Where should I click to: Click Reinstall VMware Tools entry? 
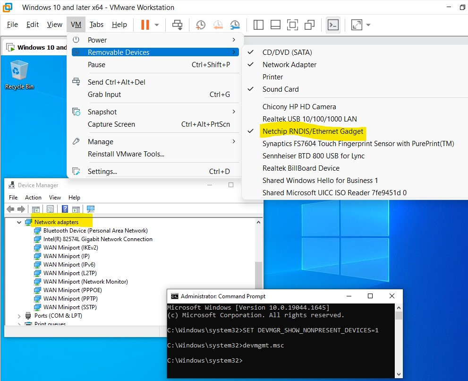click(x=155, y=154)
